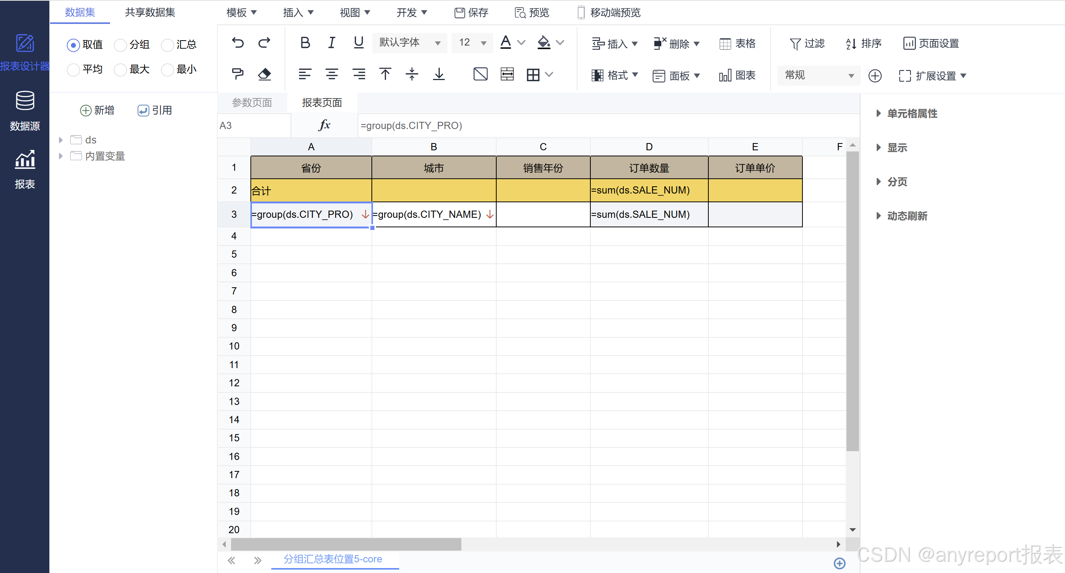The height and width of the screenshot is (573, 1065).
Task: Select the 平均 radio option
Action: tap(73, 69)
